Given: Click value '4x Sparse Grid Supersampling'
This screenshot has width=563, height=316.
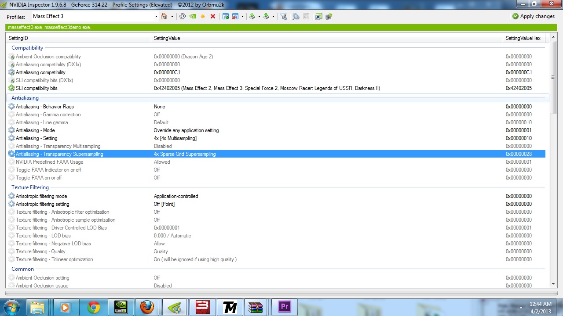Looking at the screenshot, I should 185,154.
